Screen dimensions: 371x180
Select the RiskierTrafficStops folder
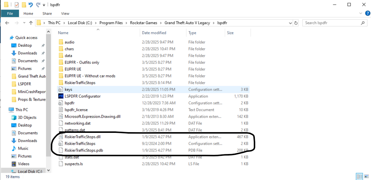80,83
